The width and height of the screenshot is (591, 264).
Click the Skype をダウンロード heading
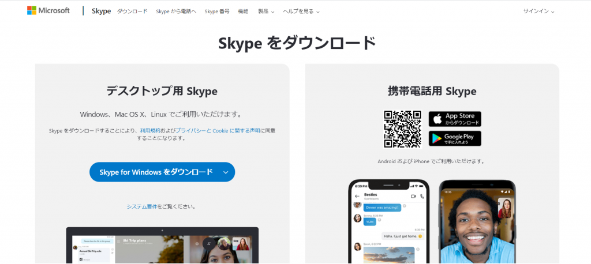(x=297, y=43)
